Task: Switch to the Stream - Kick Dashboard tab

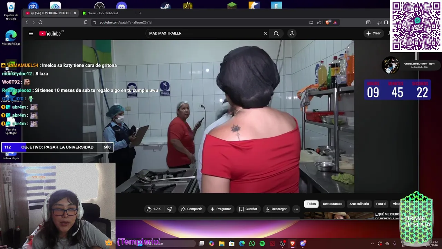Action: [103, 13]
